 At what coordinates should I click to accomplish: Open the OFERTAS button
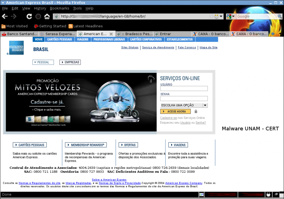pos(128,145)
